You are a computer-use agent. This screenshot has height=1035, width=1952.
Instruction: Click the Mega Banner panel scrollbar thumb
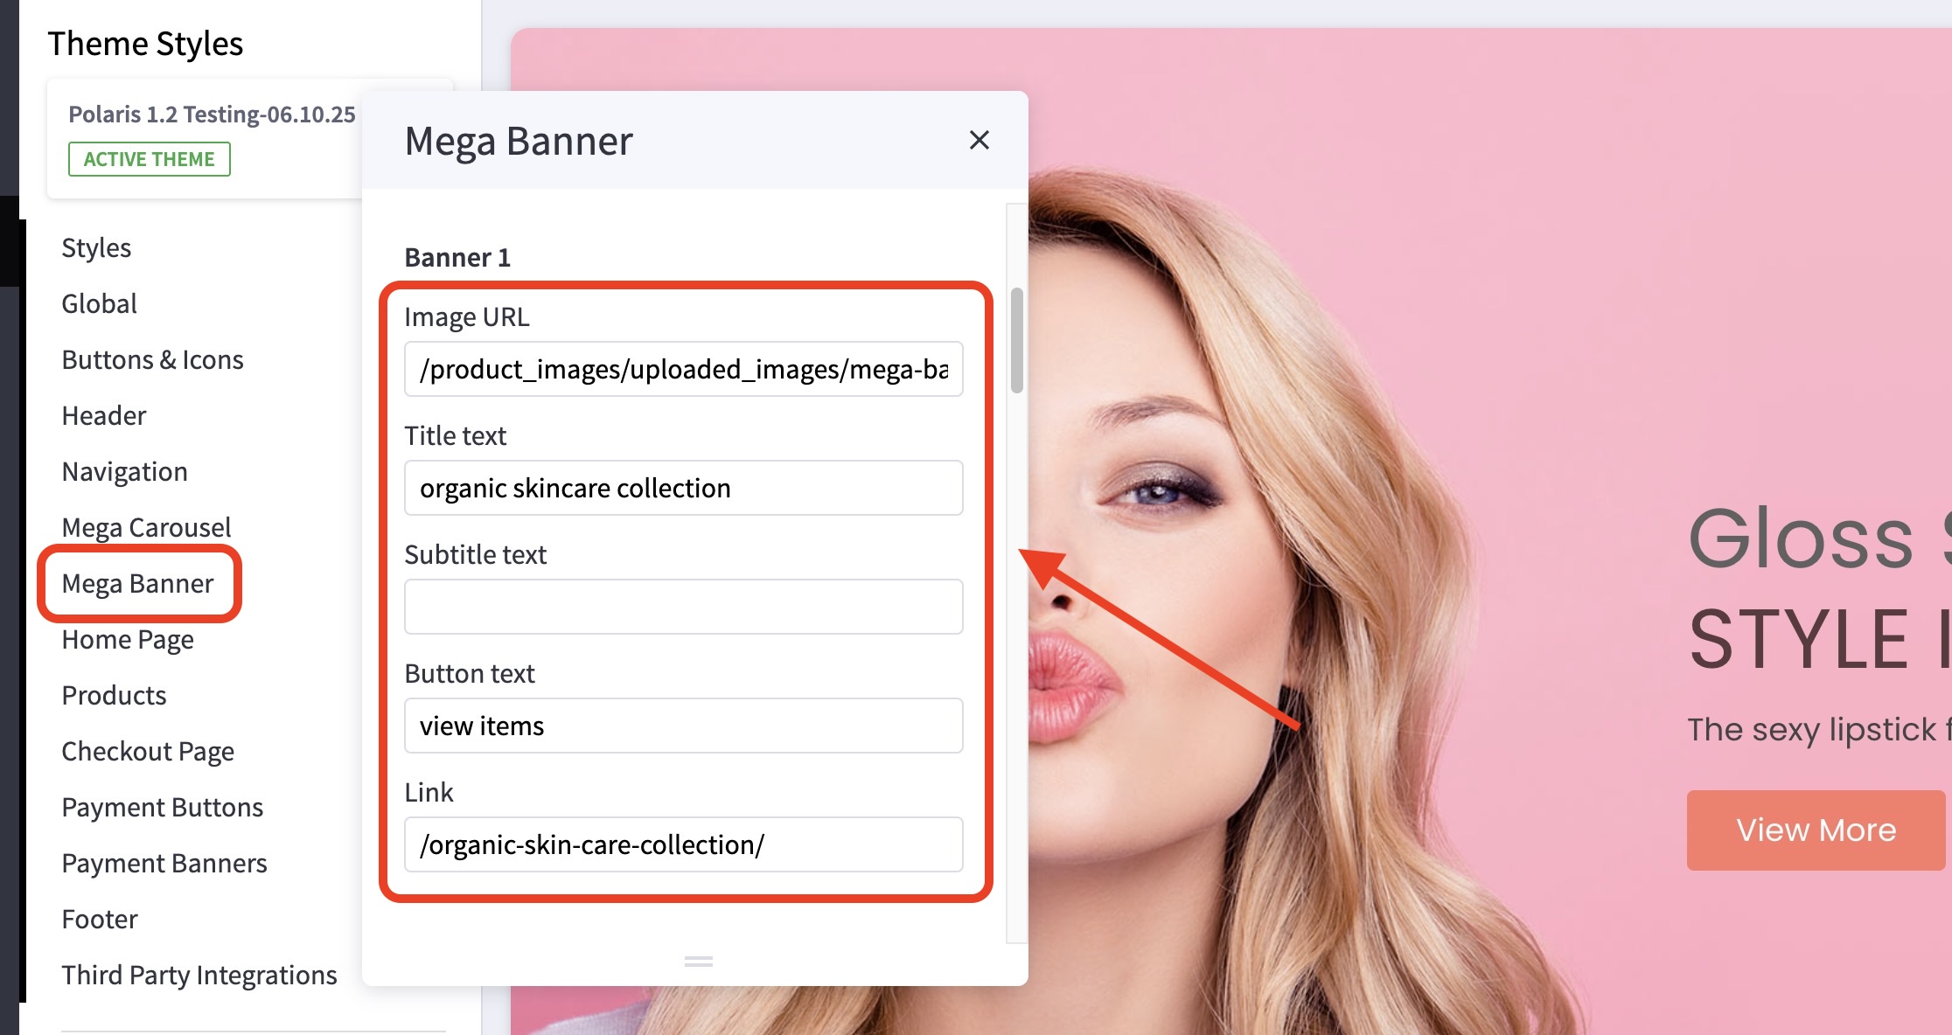click(x=1016, y=341)
